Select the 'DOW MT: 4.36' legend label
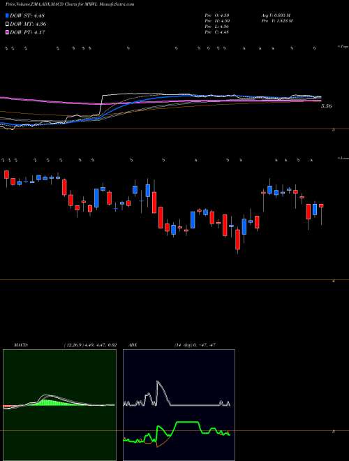Image resolution: width=349 pixels, height=461 pixels. 28,24
